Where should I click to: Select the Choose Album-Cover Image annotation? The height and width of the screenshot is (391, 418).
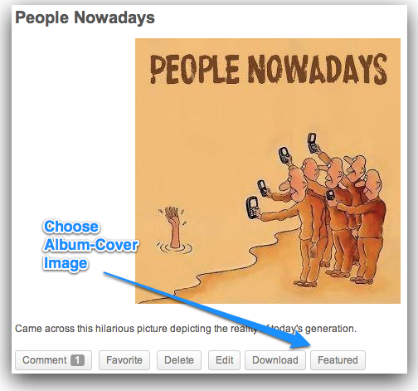90,245
